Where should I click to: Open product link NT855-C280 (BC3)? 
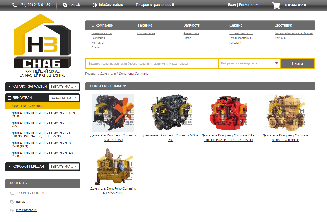[x=285, y=138]
